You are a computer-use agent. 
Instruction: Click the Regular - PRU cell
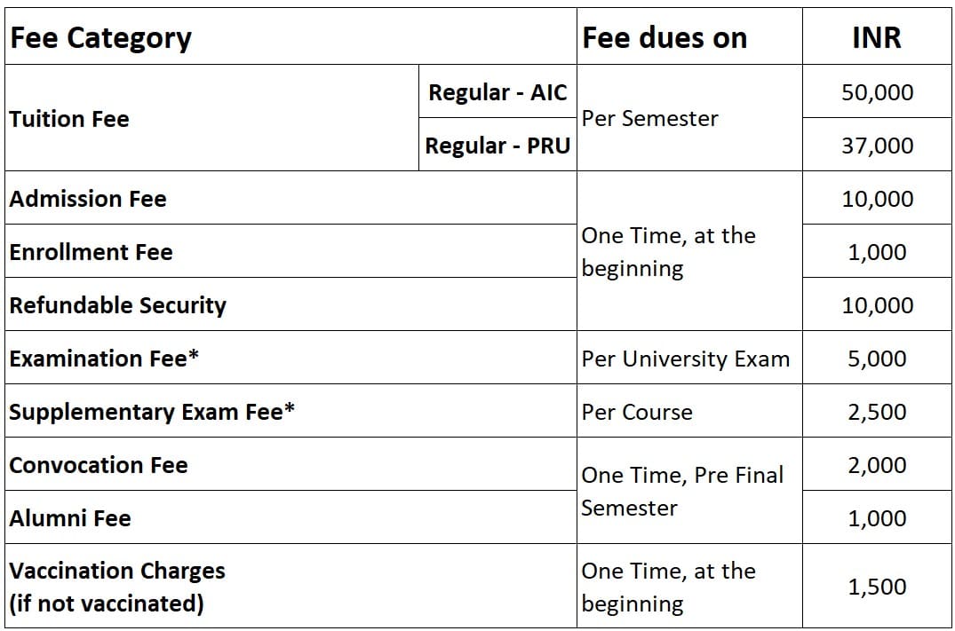(497, 145)
